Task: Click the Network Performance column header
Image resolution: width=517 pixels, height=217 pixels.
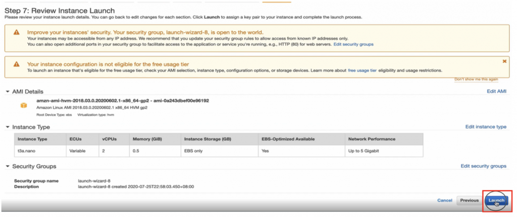Action: point(384,139)
